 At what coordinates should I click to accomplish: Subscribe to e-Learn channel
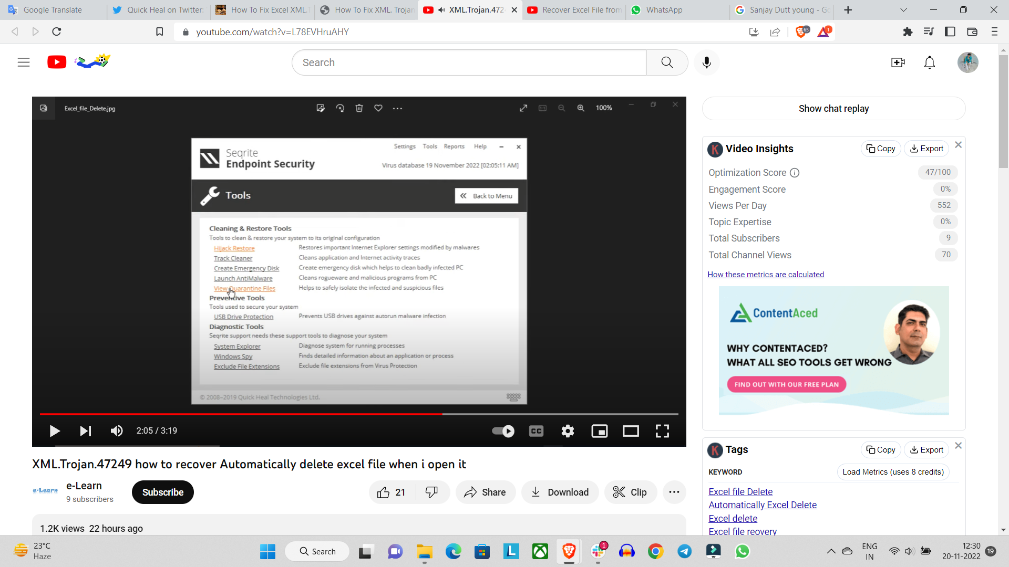tap(162, 492)
